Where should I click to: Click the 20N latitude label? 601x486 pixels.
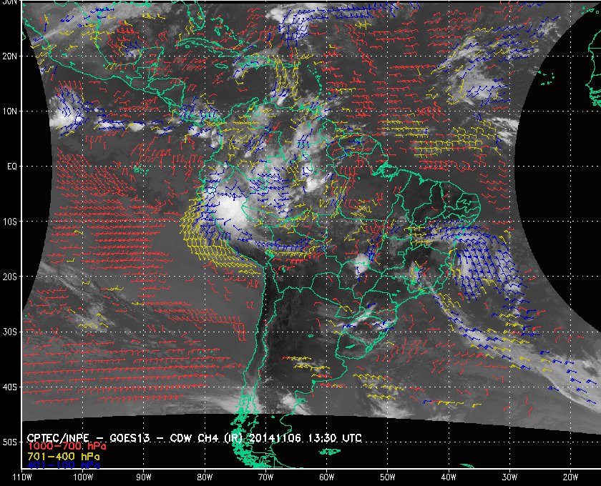[9, 56]
